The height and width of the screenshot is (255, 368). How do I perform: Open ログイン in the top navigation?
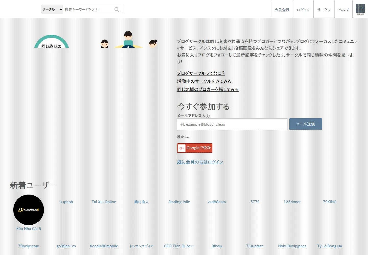point(303,10)
